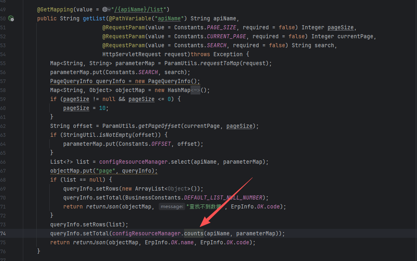Image resolution: width=417 pixels, height=261 pixels.
Task: Click the 'message:' parameter hint inlay
Action: (x=171, y=207)
